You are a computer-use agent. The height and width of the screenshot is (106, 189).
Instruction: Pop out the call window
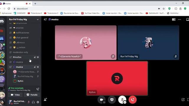click(183, 100)
